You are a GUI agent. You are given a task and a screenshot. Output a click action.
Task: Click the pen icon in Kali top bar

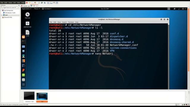(179, 9)
